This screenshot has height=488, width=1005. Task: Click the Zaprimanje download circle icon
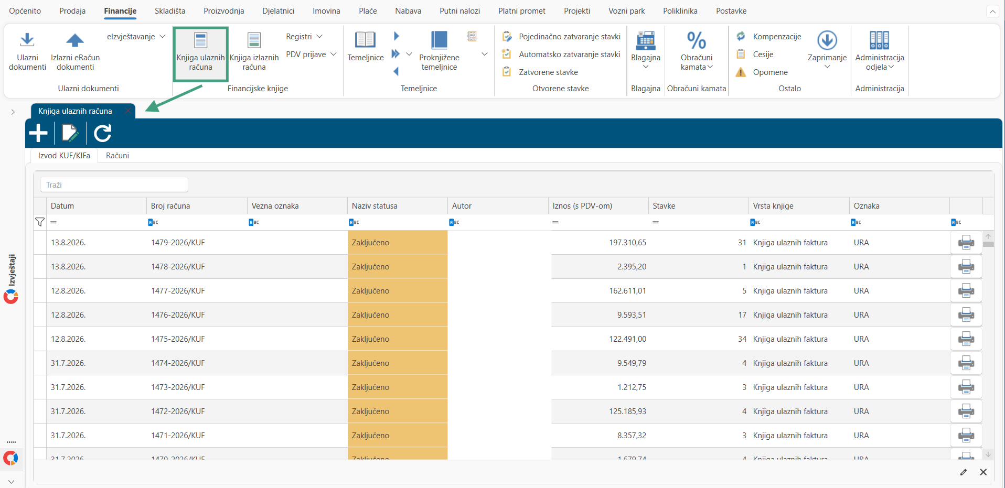[x=827, y=40]
